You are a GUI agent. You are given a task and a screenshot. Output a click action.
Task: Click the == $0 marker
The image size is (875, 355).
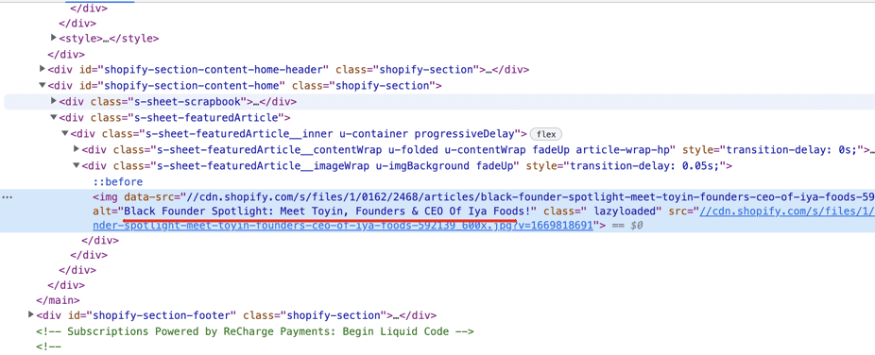click(627, 226)
